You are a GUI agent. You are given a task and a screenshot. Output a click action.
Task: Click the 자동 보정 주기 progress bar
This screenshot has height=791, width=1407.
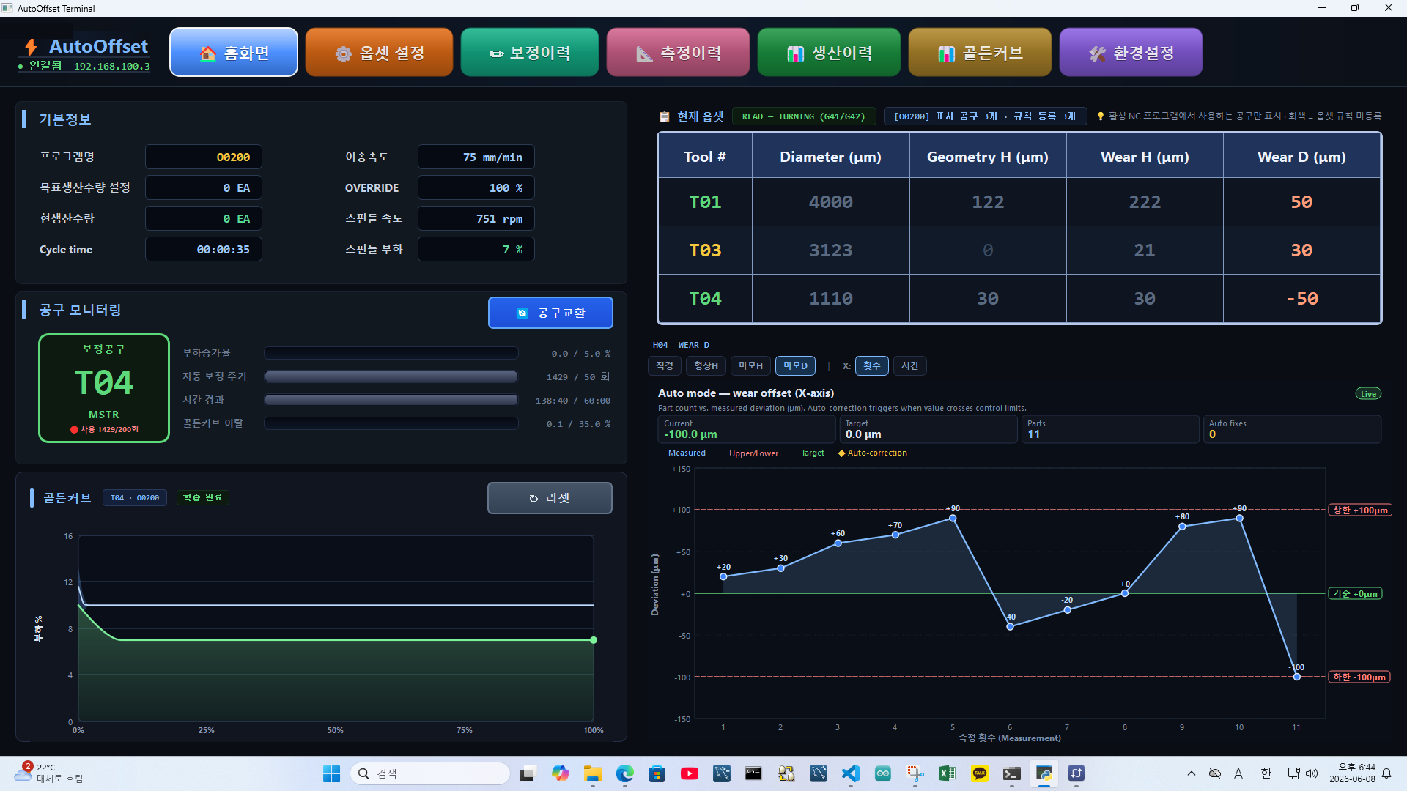tap(391, 376)
